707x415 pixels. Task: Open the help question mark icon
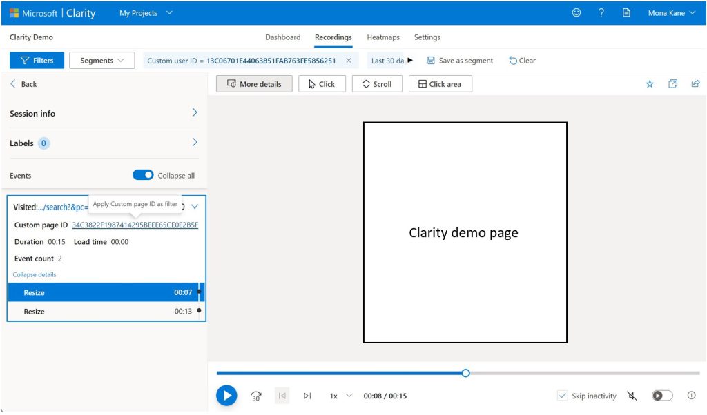click(x=601, y=12)
